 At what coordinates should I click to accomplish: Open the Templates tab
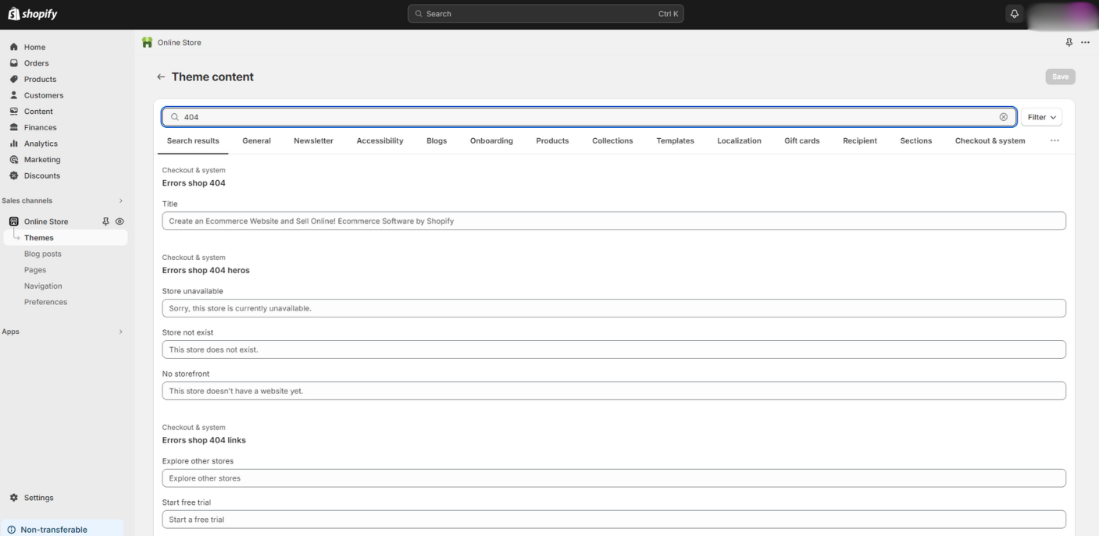675,141
